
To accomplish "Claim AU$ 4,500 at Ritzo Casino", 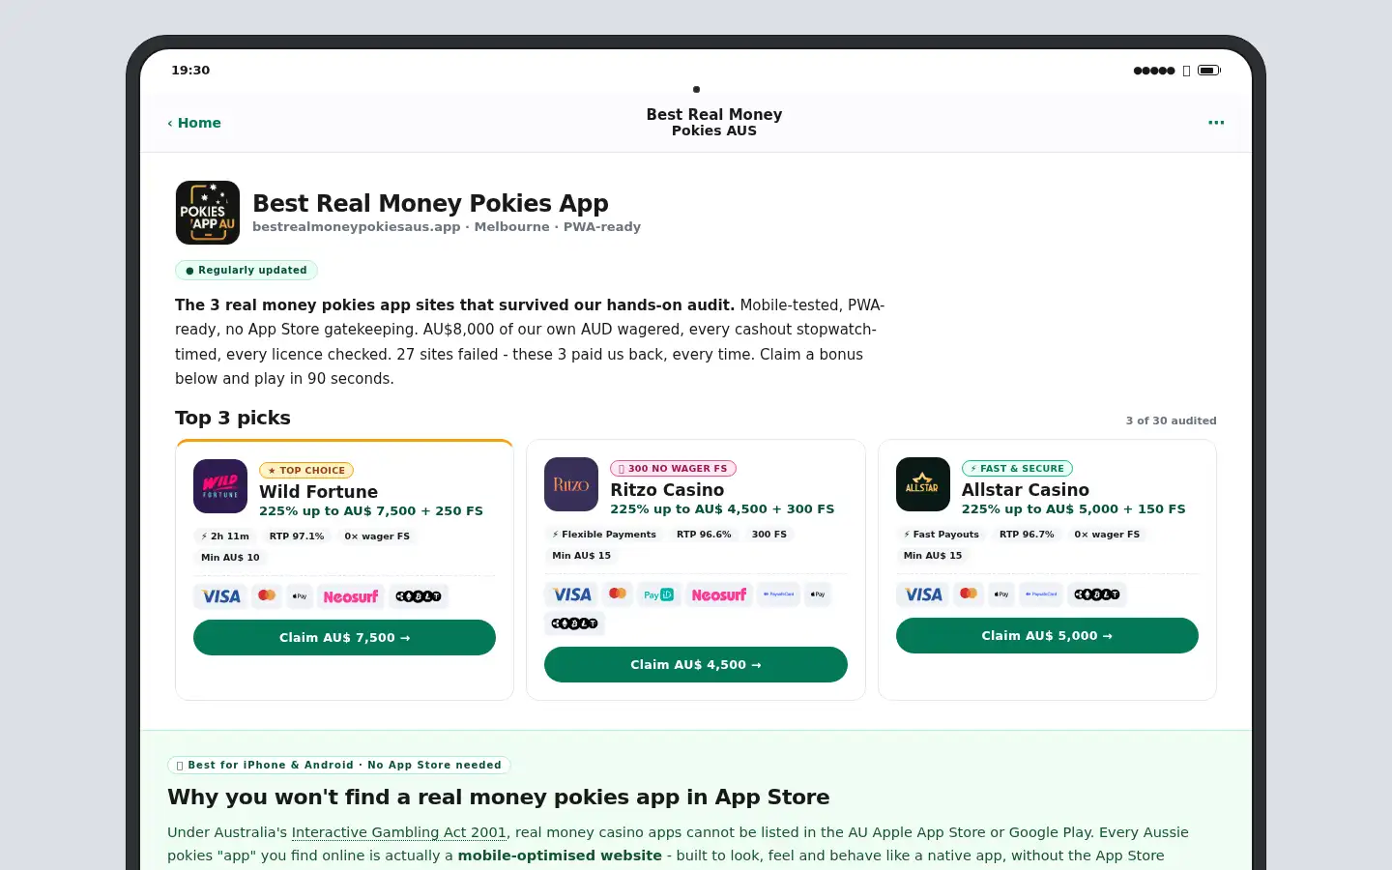I will point(696,665).
